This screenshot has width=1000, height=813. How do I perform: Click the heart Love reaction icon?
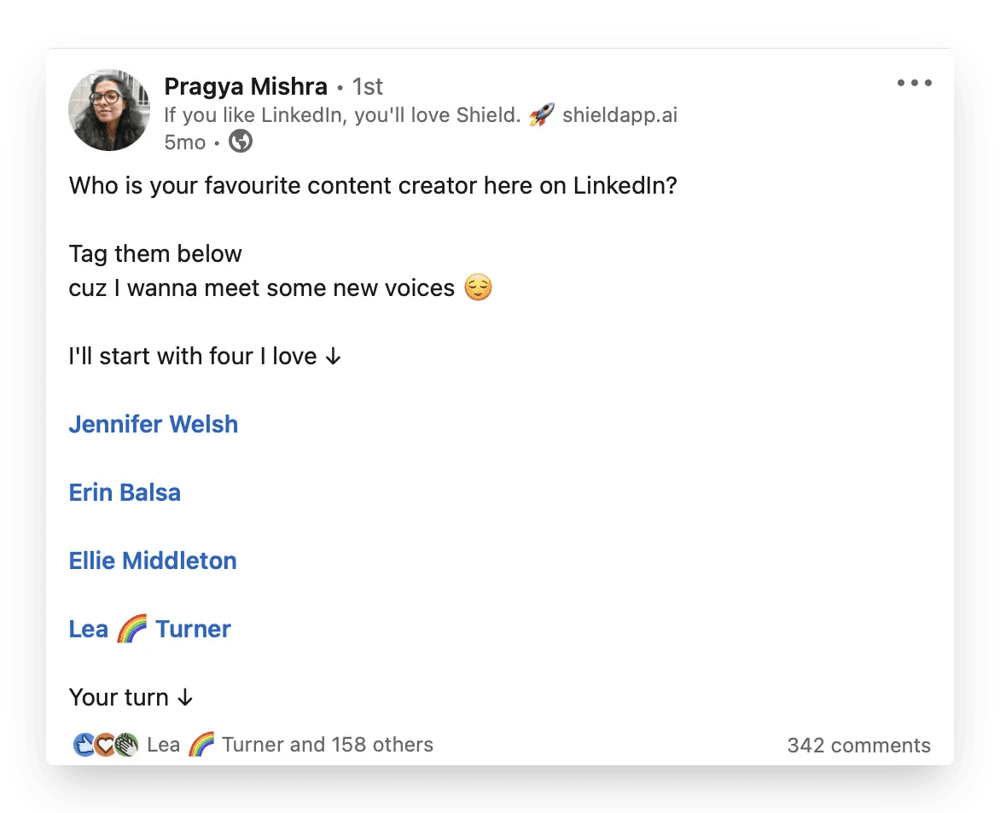(105, 745)
